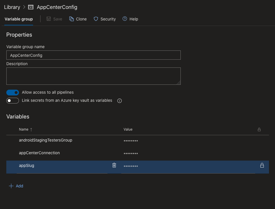
Task: Select the androidStagingTestersGroup variable row
Action: 45,140
